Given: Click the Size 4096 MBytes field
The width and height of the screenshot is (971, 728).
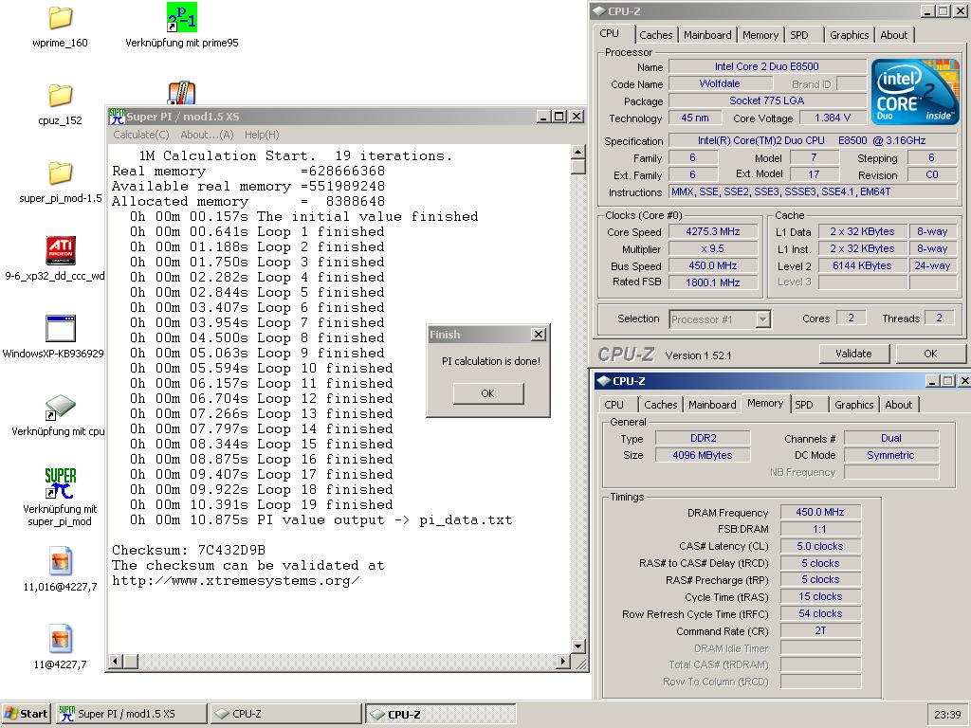Looking at the screenshot, I should pos(703,455).
